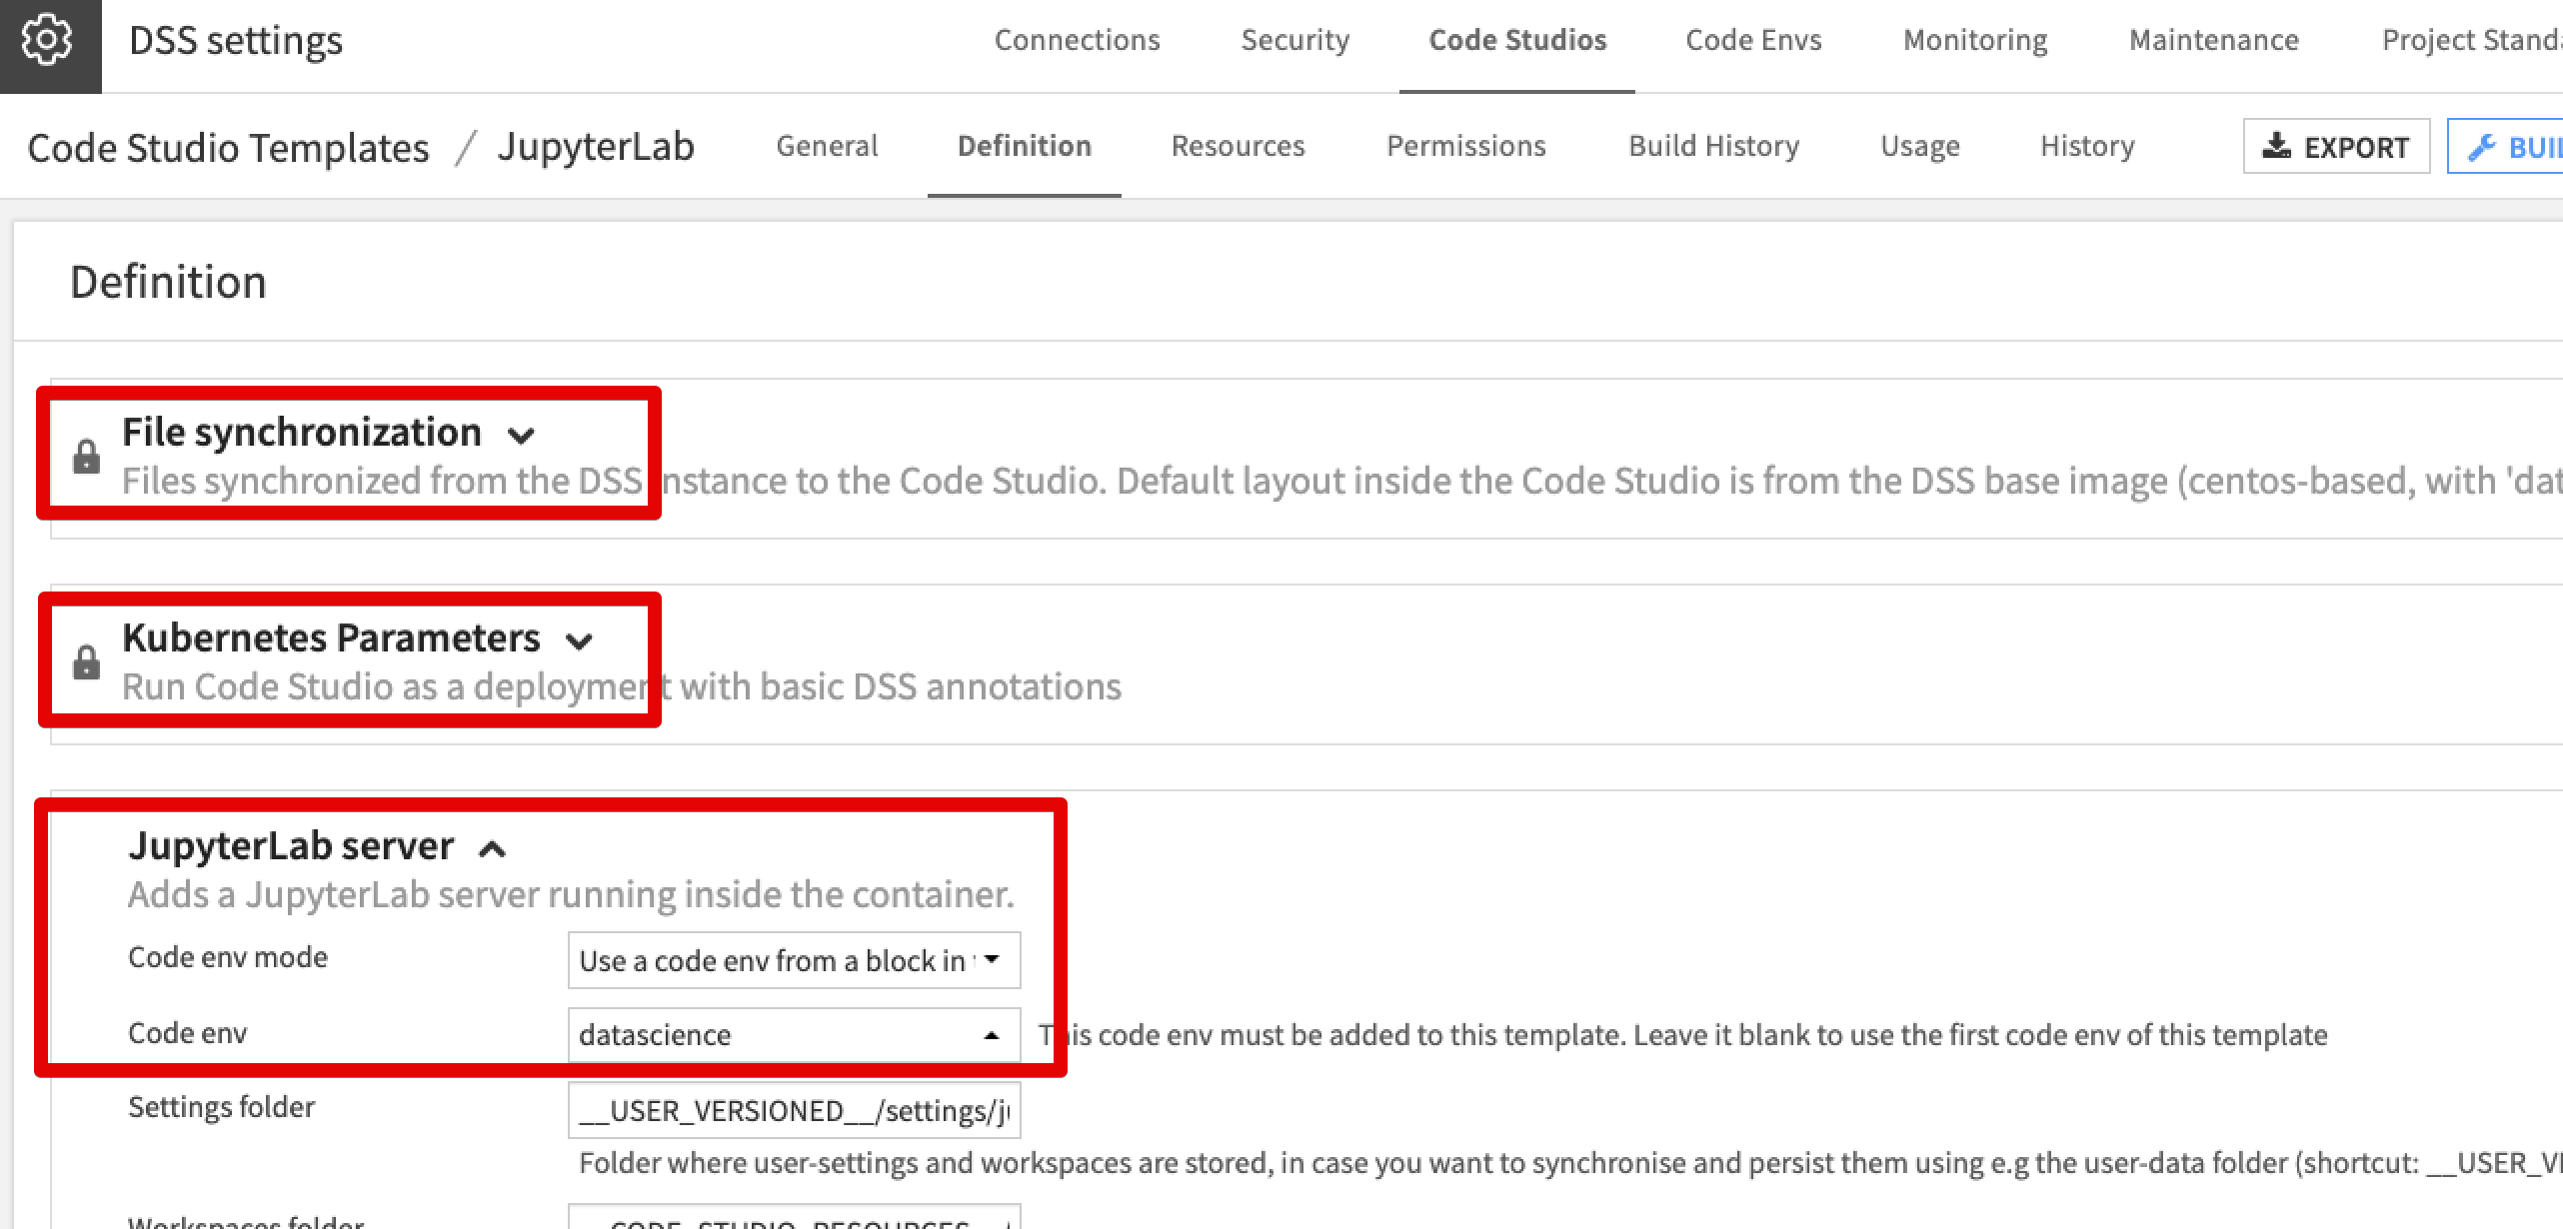Click the Code env field label

pyautogui.click(x=187, y=1032)
